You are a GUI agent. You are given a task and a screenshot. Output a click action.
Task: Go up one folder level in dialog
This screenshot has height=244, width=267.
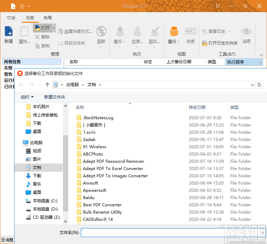coord(47,85)
